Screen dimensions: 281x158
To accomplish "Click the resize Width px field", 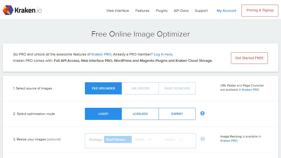I will 154,139.
